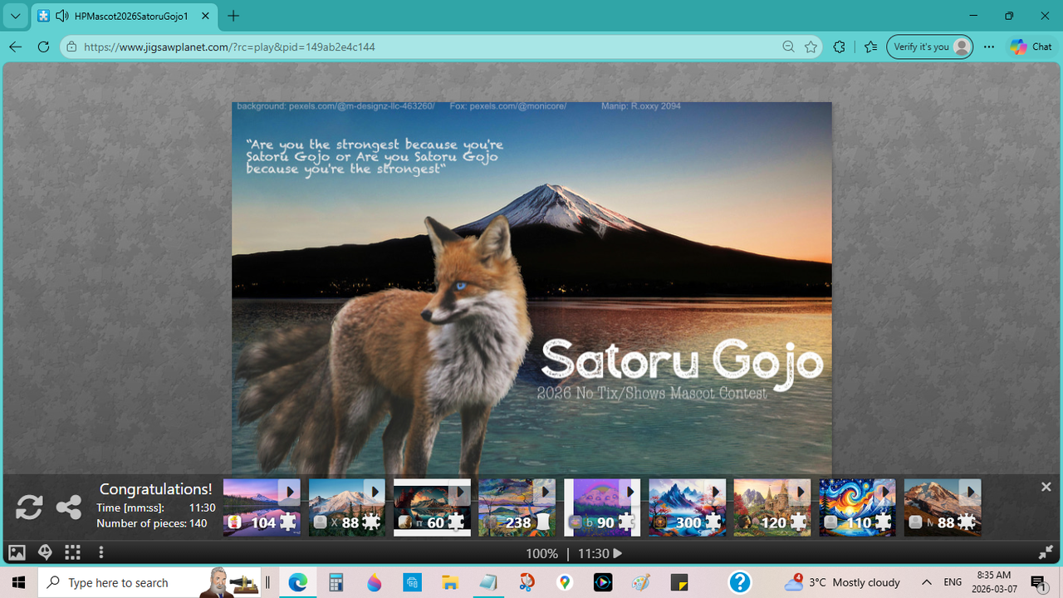Open Copilot Chat button
Screen dimensions: 1063x598
1031,47
